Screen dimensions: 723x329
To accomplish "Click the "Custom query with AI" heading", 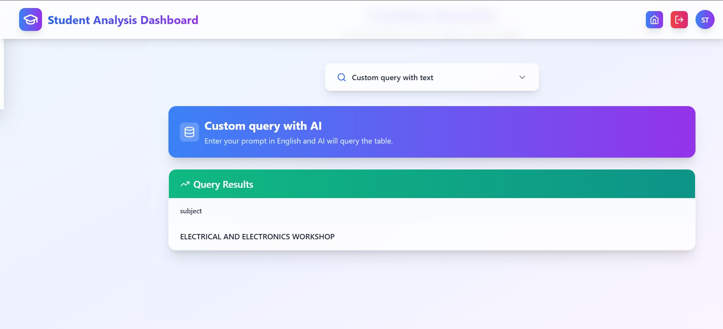I will (x=263, y=126).
